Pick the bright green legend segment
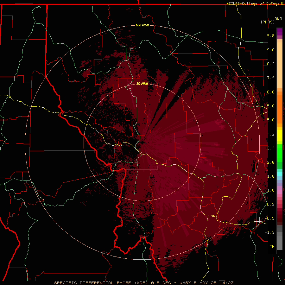This screenshot has height=285, width=285. 280,153
